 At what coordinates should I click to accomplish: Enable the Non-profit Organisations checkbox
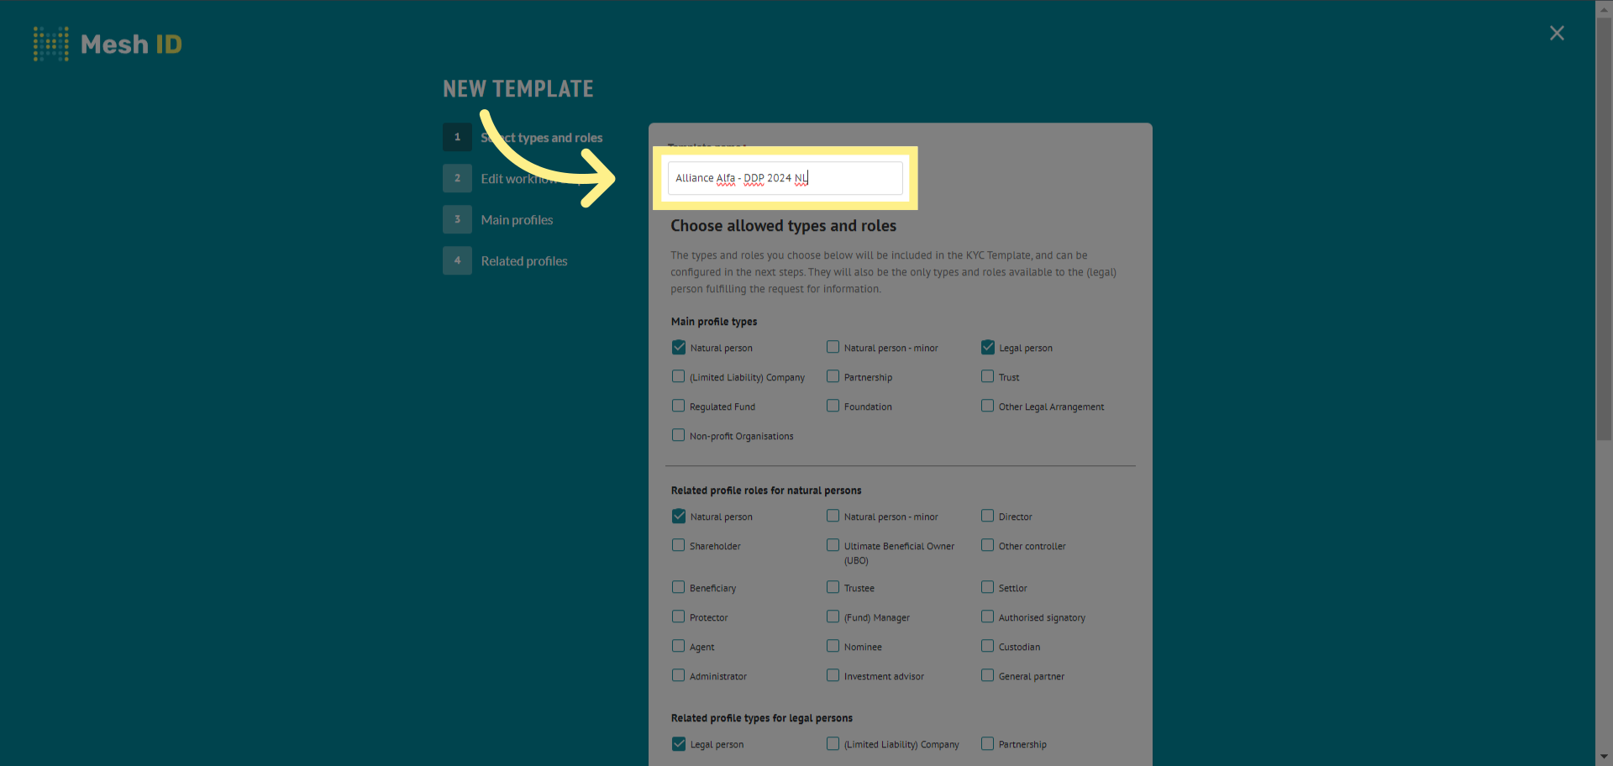click(678, 435)
